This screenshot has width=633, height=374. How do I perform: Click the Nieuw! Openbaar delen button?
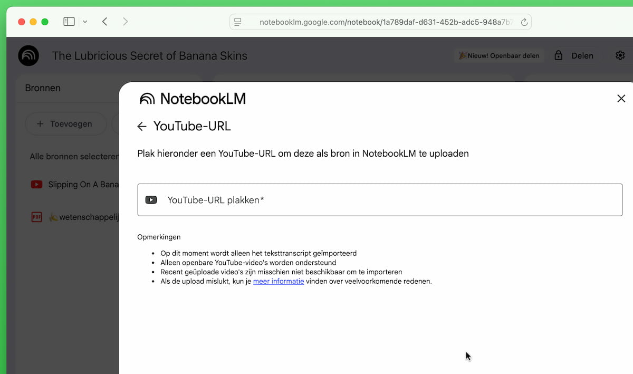click(499, 55)
